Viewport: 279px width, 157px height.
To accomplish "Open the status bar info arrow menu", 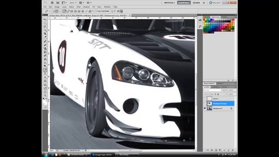I will coord(86,150).
